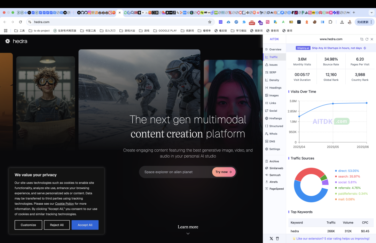Open the Issues section in AITDK
This screenshot has height=243, width=376.
(x=271, y=65)
